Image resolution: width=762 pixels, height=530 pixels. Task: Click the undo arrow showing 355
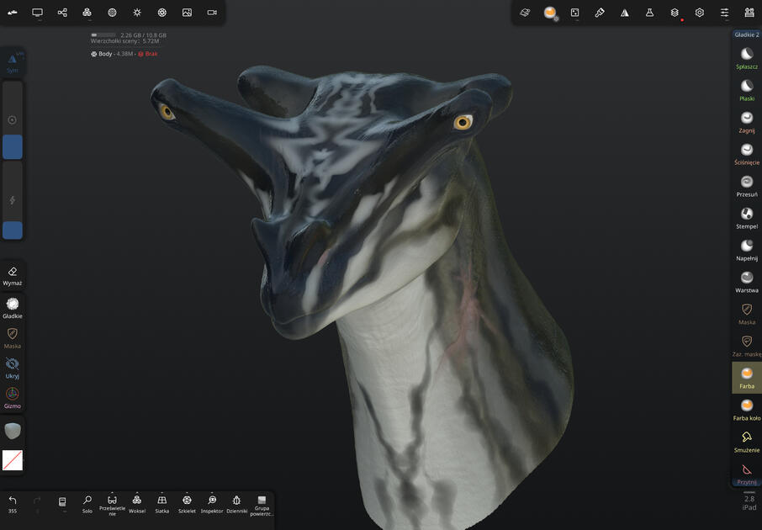[x=13, y=504]
